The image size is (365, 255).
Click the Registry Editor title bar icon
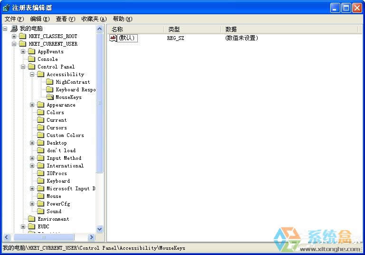point(6,8)
